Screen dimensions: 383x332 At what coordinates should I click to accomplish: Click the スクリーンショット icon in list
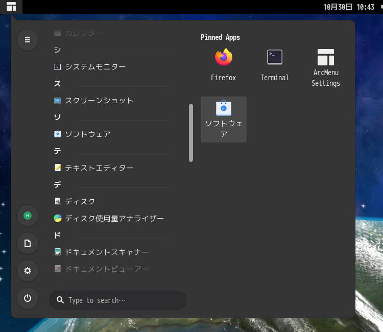[58, 101]
